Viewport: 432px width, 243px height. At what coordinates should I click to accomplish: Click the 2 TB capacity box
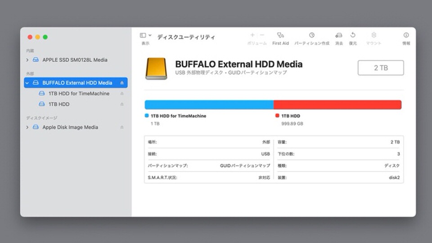[x=381, y=68]
